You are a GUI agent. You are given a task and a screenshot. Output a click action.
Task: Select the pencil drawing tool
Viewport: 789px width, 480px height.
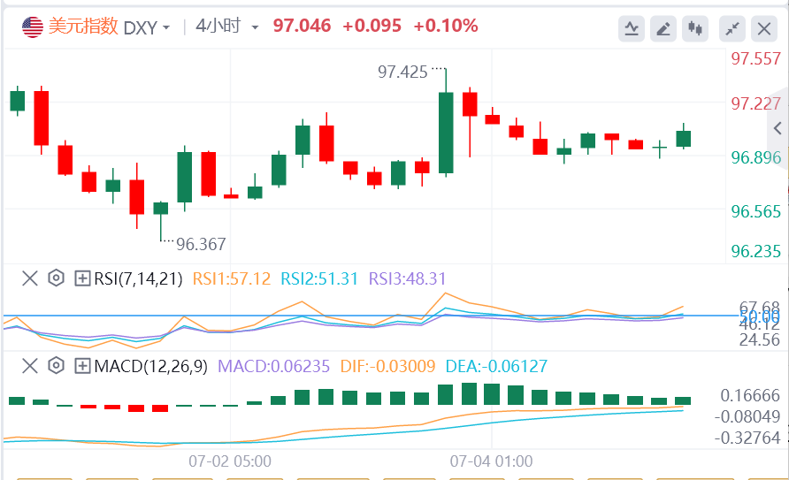pos(663,28)
